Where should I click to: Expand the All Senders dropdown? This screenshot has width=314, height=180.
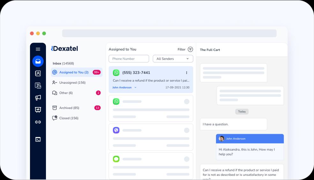tap(173, 59)
